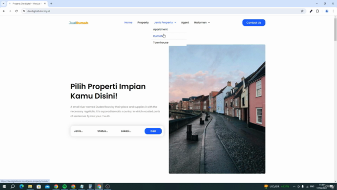This screenshot has height=190, width=337.
Task: Click the JualRumah logo
Action: coord(78,23)
